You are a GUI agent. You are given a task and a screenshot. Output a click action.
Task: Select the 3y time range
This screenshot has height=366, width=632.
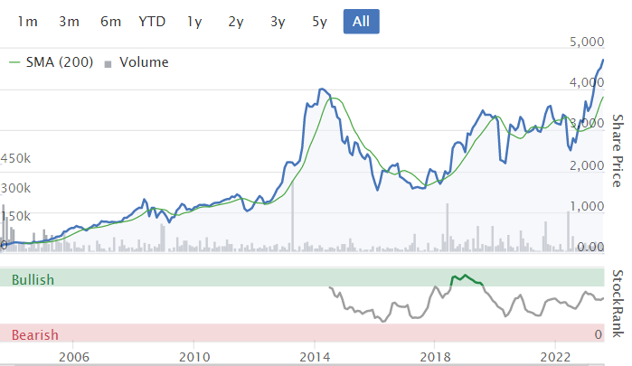click(278, 22)
